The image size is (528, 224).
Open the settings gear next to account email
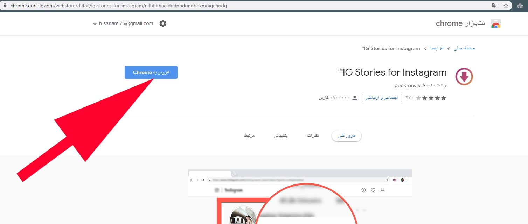pyautogui.click(x=162, y=23)
